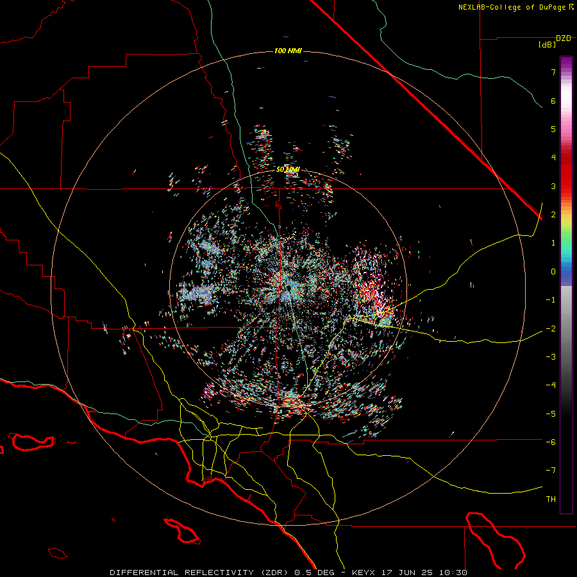Click the TH threshold label
Viewport: 577px width, 577px height.
(551, 499)
